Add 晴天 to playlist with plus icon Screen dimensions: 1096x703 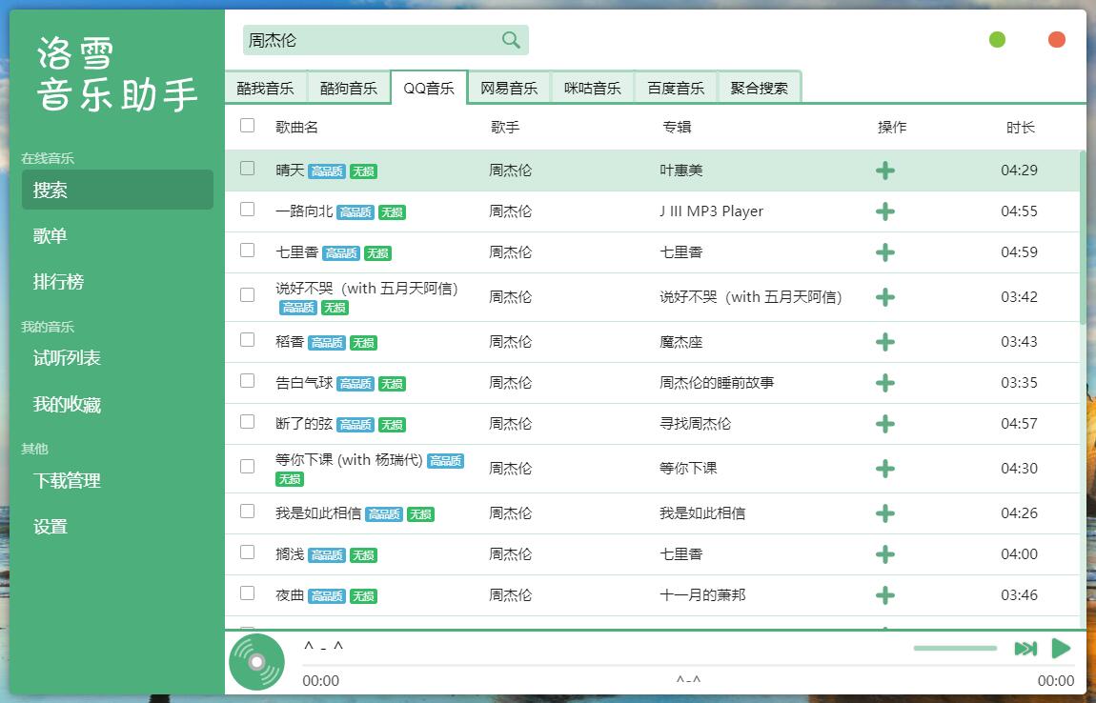click(x=885, y=171)
